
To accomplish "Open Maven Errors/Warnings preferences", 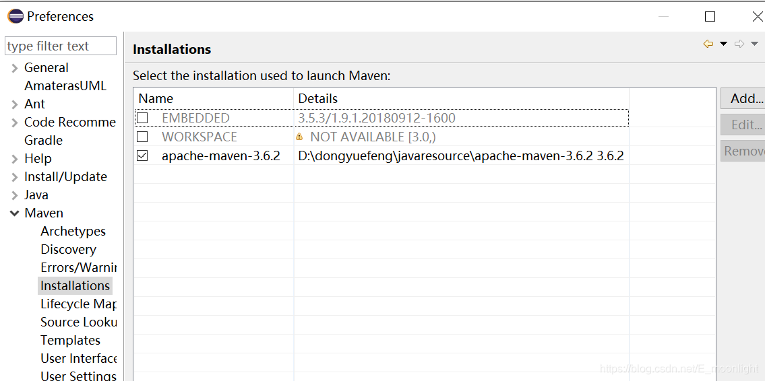I will (79, 267).
